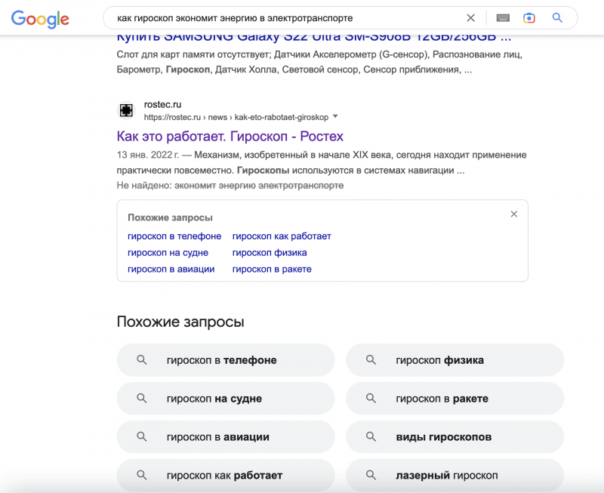Image resolution: width=604 pixels, height=493 pixels.
Task: Choose гироскоп в ракете link in box
Action: click(272, 270)
